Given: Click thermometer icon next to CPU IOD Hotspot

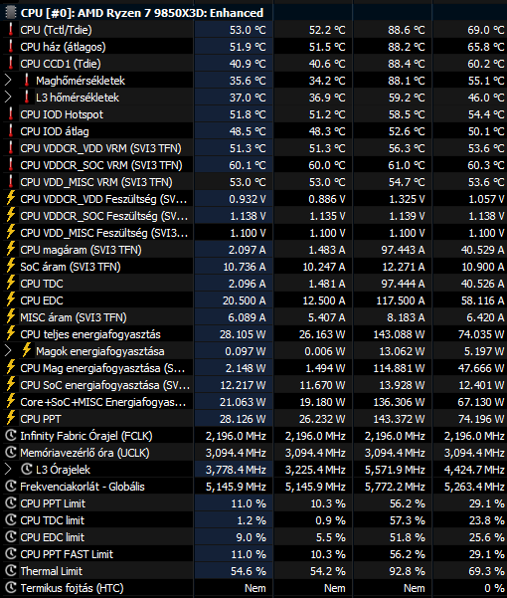Looking at the screenshot, I should click(11, 114).
